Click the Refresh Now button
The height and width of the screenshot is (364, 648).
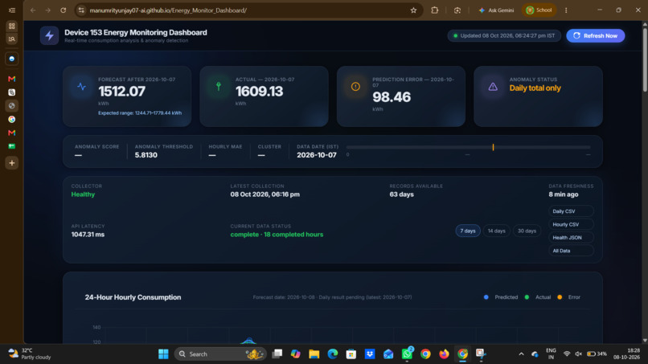click(x=595, y=36)
